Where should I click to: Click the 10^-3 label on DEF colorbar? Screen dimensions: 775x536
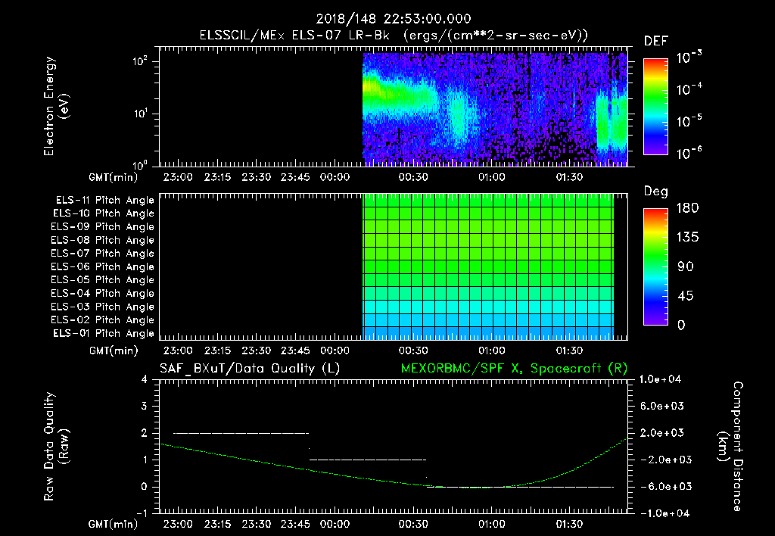click(x=689, y=58)
